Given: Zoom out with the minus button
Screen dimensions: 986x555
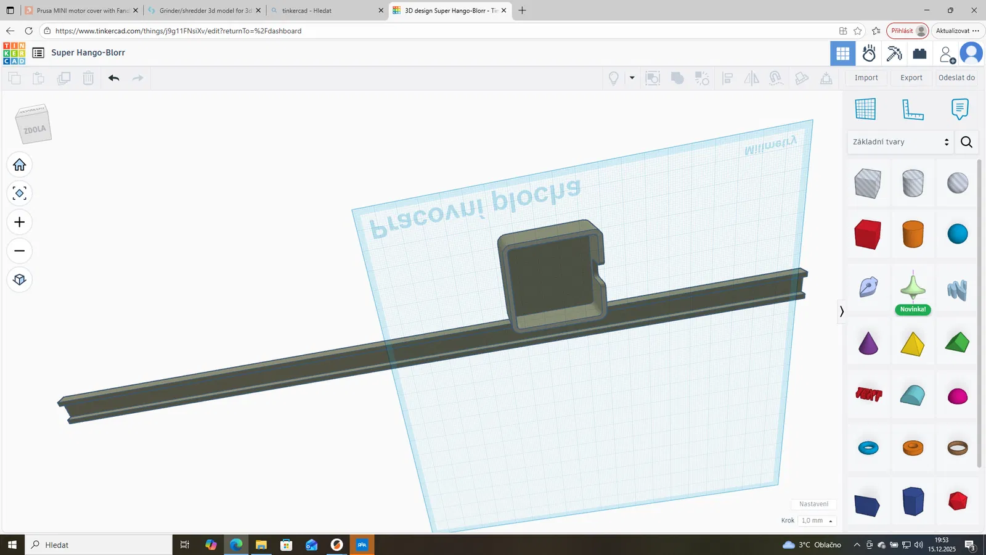Looking at the screenshot, I should [x=20, y=251].
